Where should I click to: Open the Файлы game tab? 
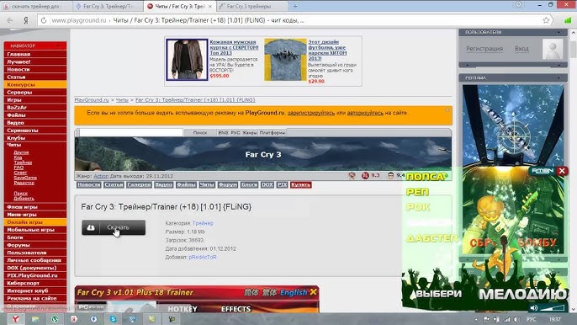point(186,184)
